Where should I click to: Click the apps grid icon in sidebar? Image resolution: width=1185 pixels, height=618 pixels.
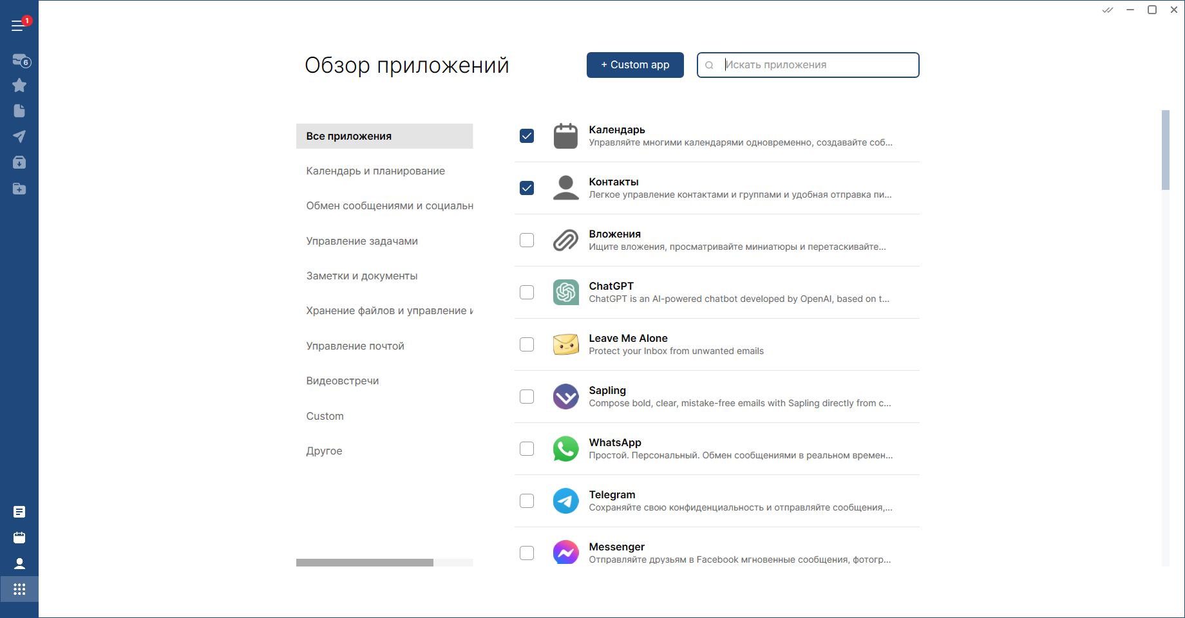point(19,589)
